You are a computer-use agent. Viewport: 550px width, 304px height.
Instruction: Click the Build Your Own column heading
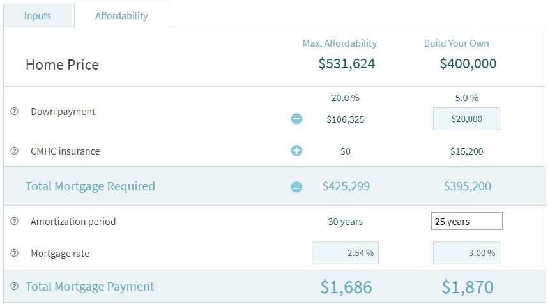pos(456,43)
